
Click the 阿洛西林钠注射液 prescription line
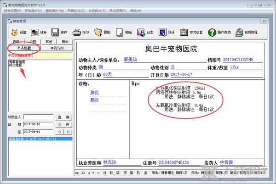[x=178, y=92]
